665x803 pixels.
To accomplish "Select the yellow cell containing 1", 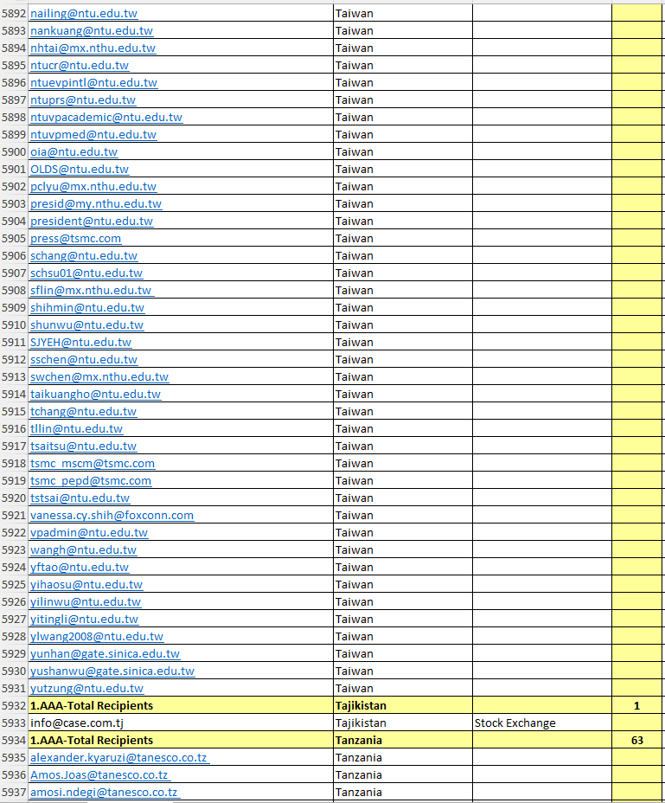I will pyautogui.click(x=636, y=706).
